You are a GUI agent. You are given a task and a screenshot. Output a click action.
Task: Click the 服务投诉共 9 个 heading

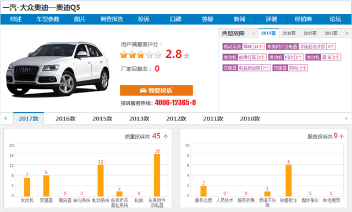tap(326, 136)
